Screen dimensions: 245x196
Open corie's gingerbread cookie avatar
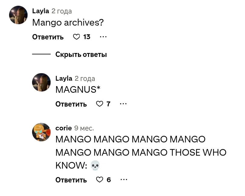click(x=41, y=132)
